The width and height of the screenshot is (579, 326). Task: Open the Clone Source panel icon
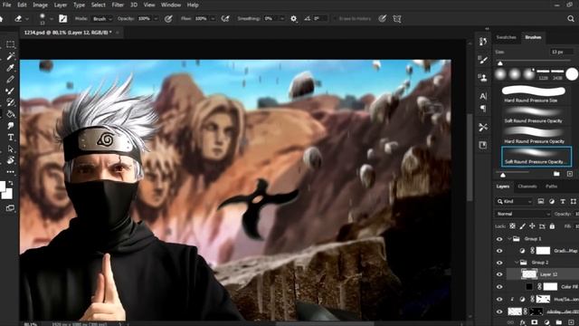[x=483, y=77]
